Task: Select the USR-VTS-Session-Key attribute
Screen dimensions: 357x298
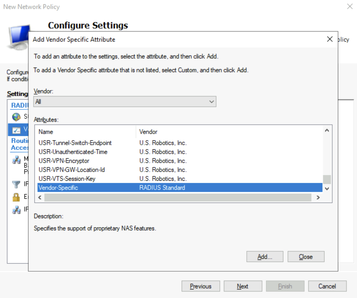Action: click(x=67, y=179)
